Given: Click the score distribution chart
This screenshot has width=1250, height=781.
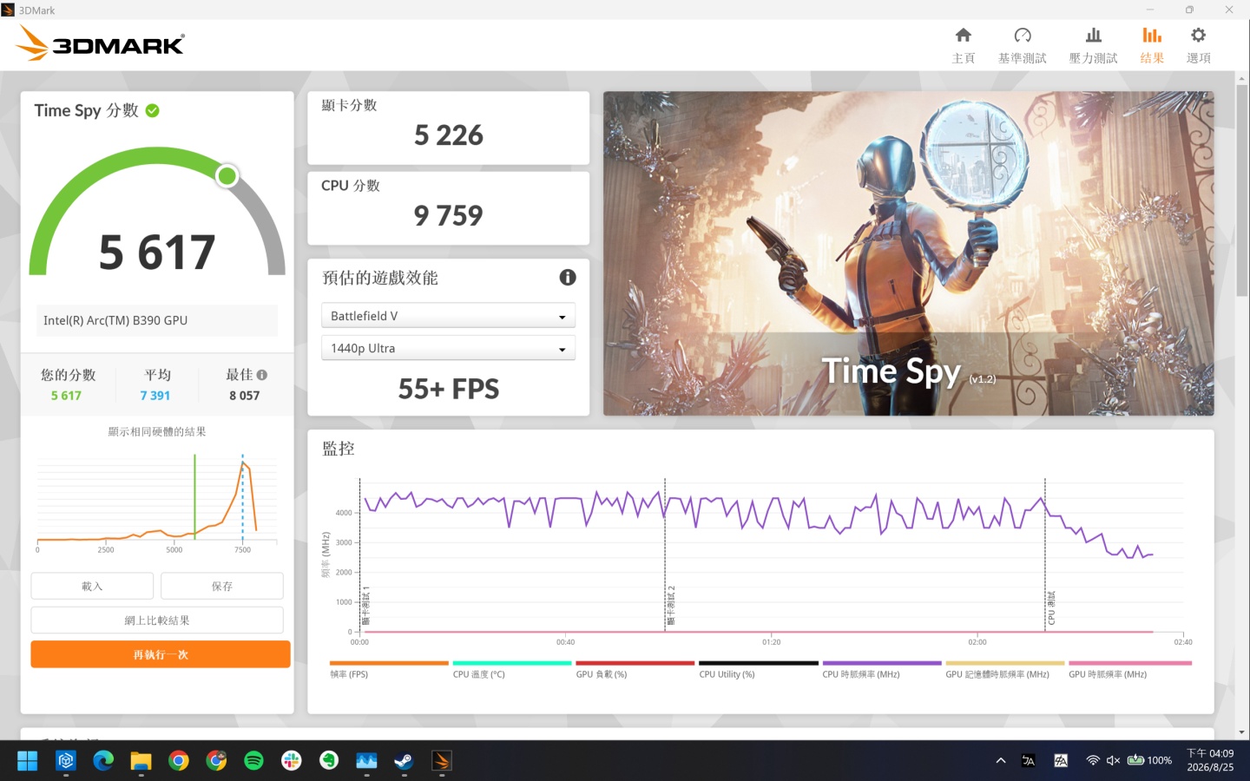Looking at the screenshot, I should [x=157, y=502].
